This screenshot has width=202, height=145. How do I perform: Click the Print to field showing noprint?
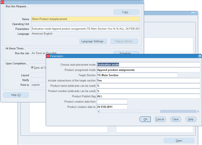click(39, 85)
